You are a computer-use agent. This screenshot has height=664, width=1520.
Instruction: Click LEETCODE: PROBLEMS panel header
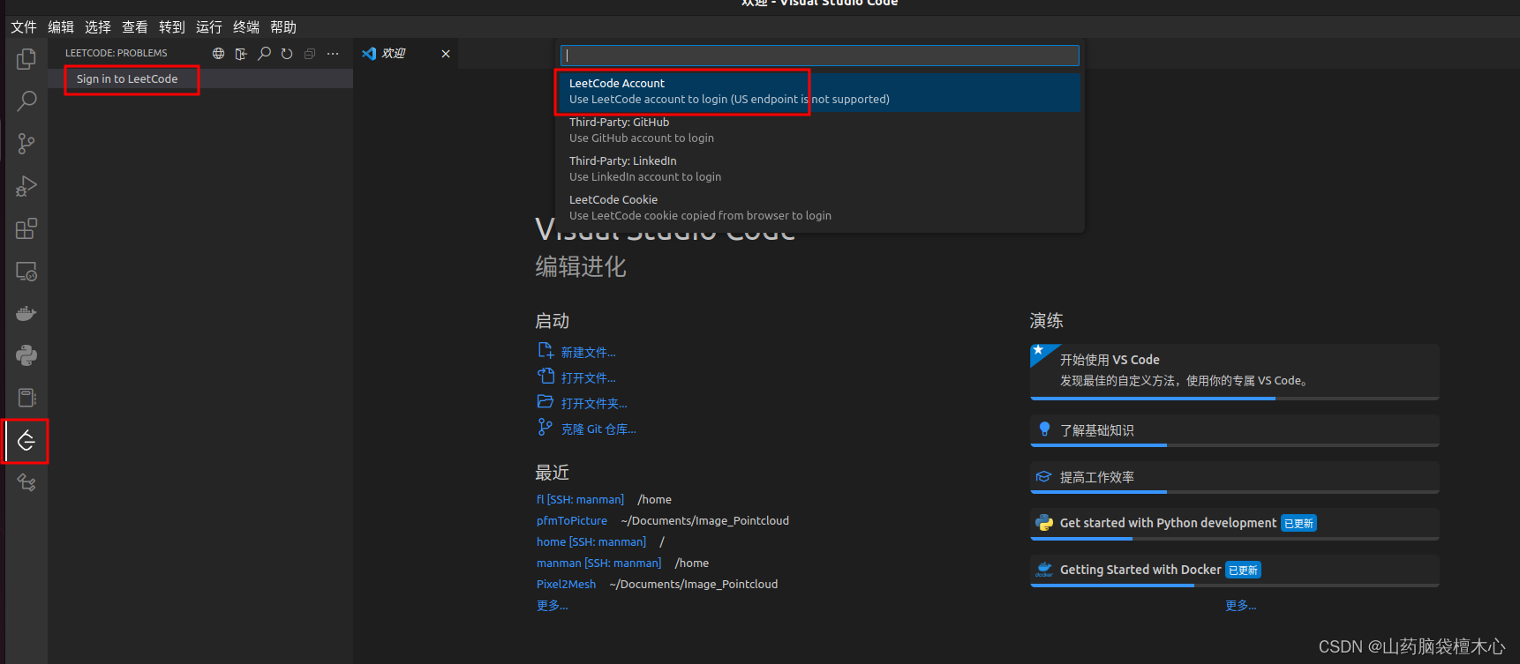[116, 54]
